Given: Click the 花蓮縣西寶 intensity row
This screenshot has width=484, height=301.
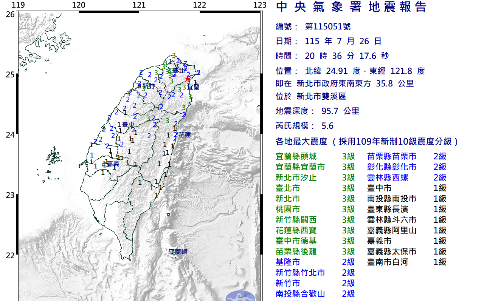Looking at the screenshot, I should click(x=315, y=230).
